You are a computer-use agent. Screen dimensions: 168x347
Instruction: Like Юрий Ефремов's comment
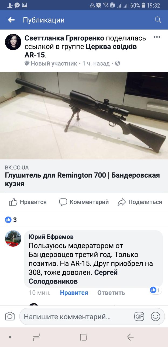click(x=74, y=293)
